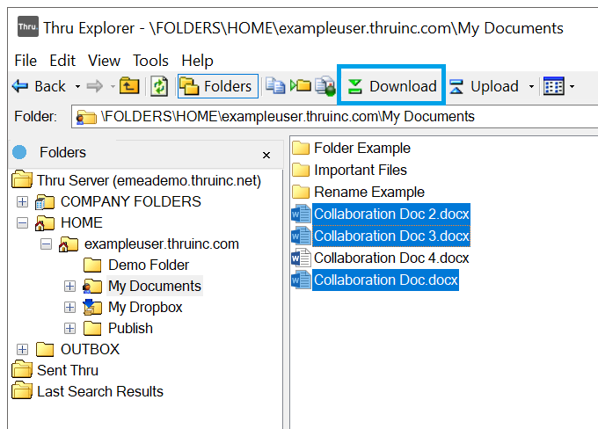
Task: Go up one folder level icon
Action: click(129, 86)
